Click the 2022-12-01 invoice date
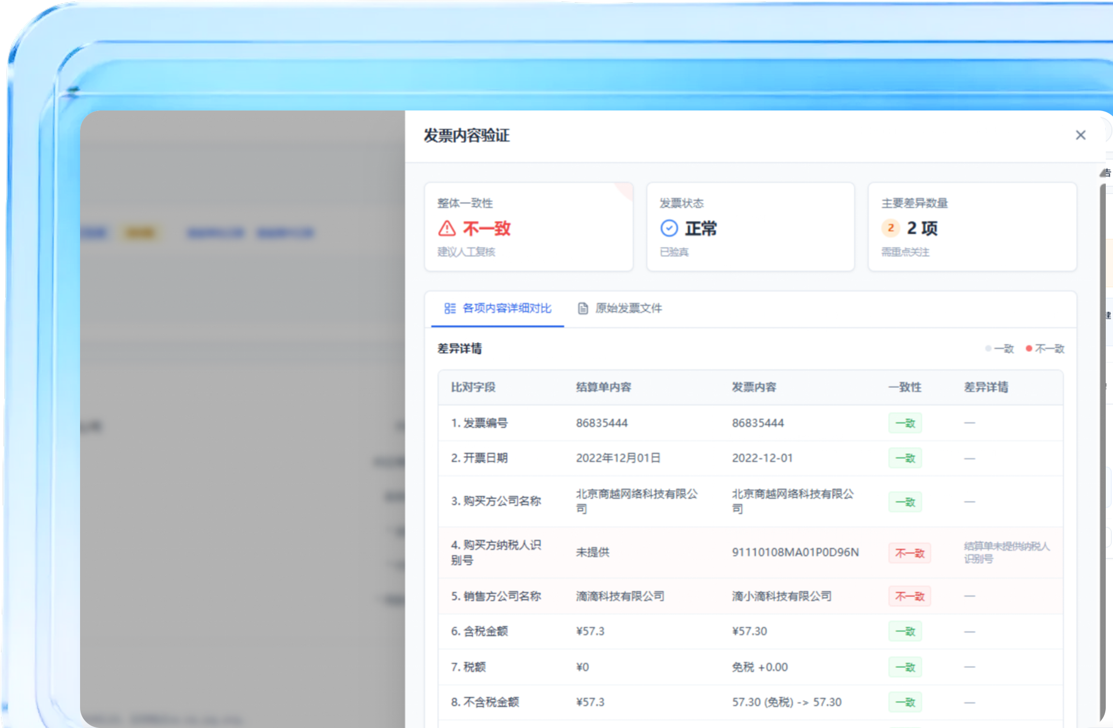Image resolution: width=1113 pixels, height=728 pixels. tap(762, 458)
